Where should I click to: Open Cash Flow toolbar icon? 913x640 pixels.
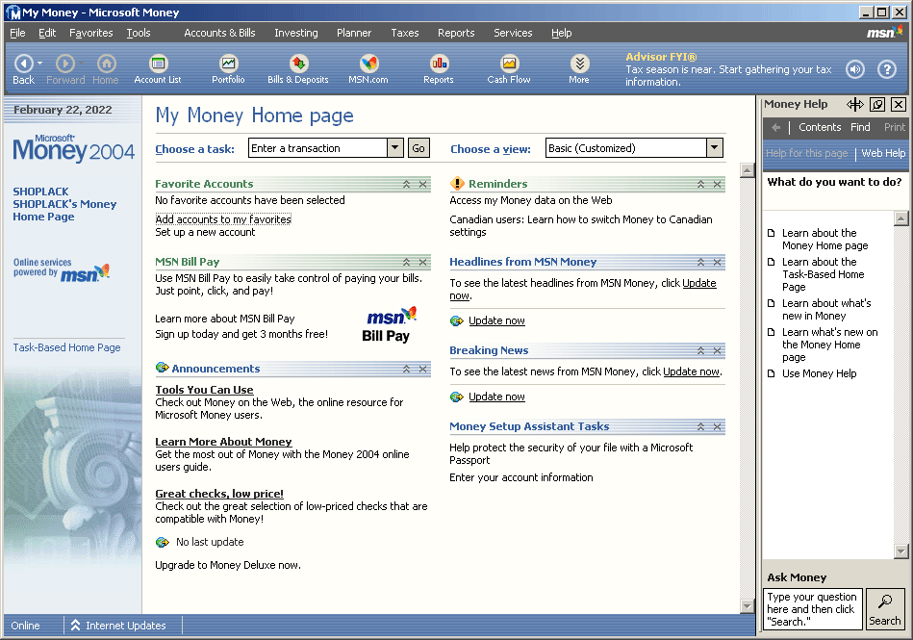tap(510, 63)
